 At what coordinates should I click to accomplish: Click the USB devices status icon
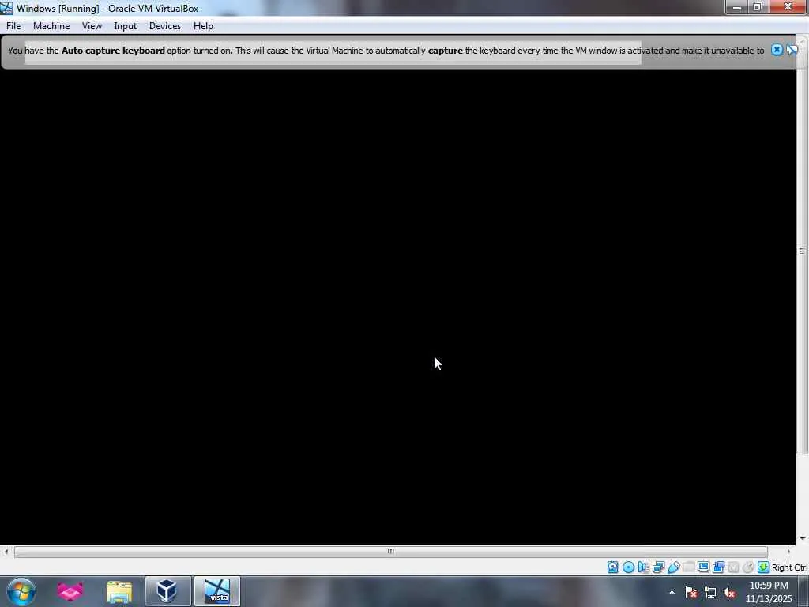pyautogui.click(x=673, y=567)
